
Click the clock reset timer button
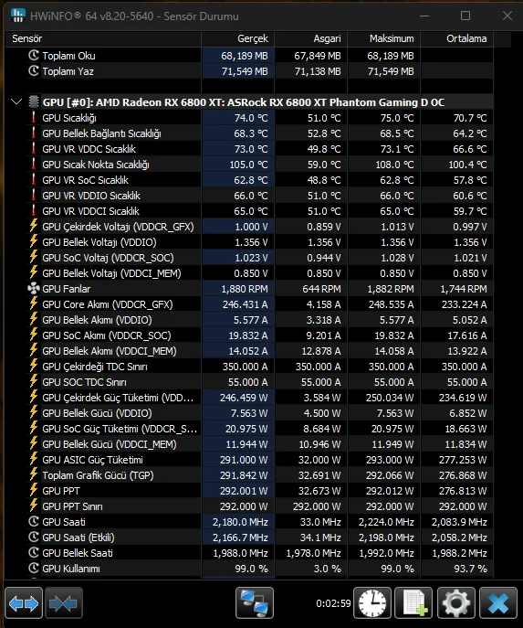pyautogui.click(x=372, y=602)
